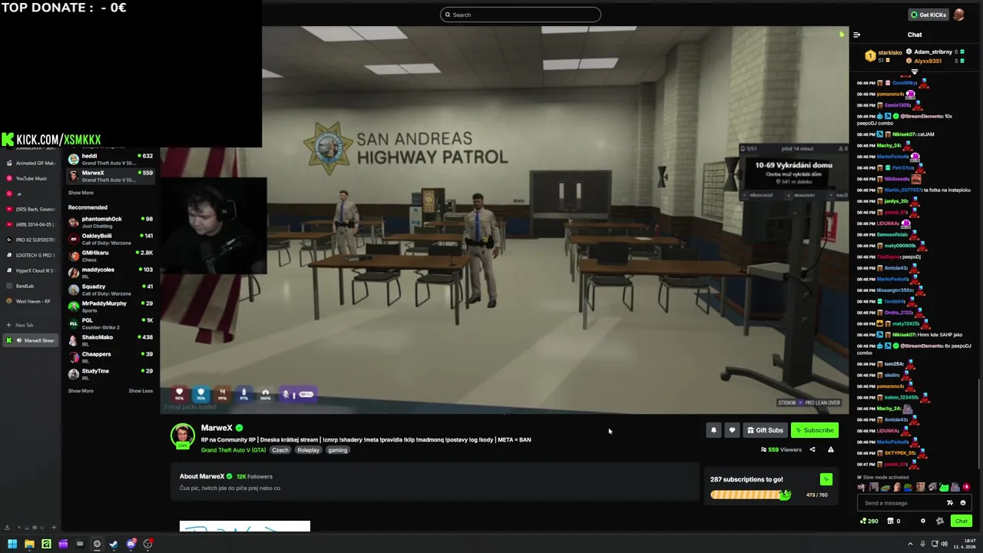983x553 pixels.
Task: Click the subscription goal progress bar
Action: (x=751, y=495)
